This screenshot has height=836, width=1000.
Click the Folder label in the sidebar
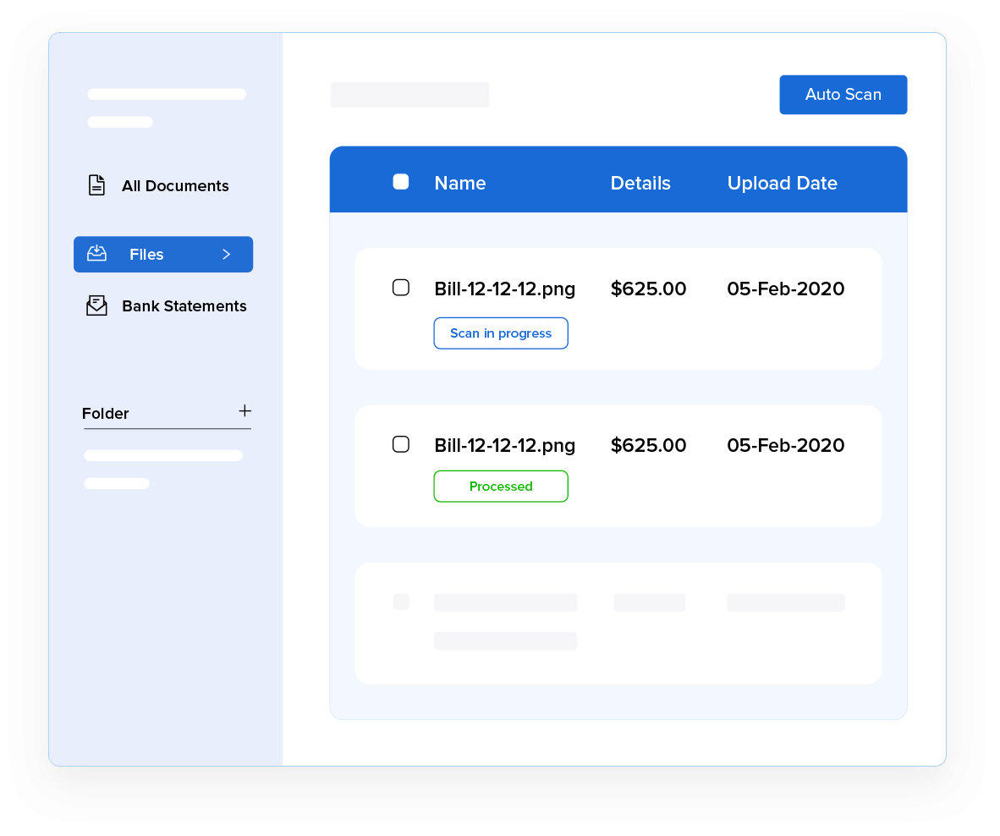105,413
